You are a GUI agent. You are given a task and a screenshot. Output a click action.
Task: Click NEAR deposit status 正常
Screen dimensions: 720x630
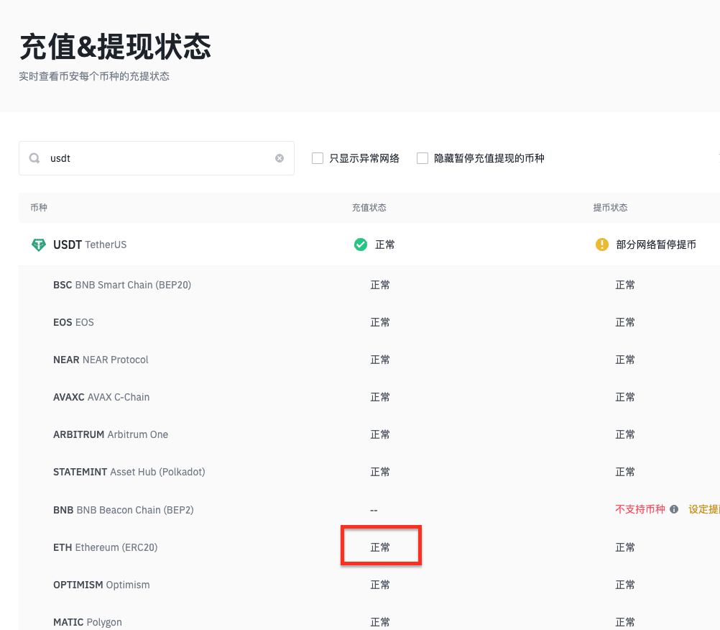point(380,360)
